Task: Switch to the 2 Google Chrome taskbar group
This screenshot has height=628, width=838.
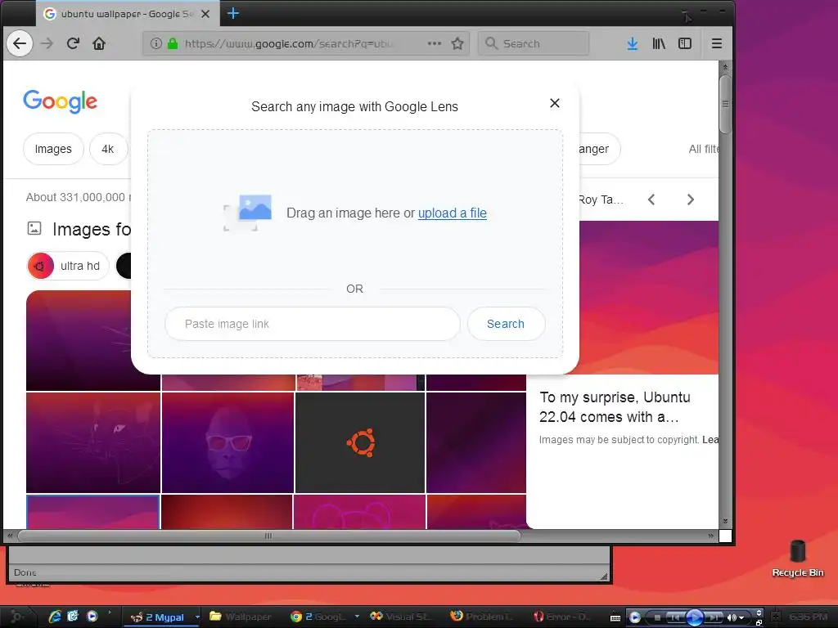Action: point(318,617)
